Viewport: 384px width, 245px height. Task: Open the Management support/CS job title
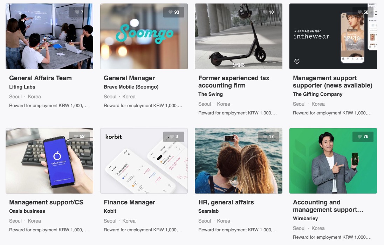click(x=46, y=202)
